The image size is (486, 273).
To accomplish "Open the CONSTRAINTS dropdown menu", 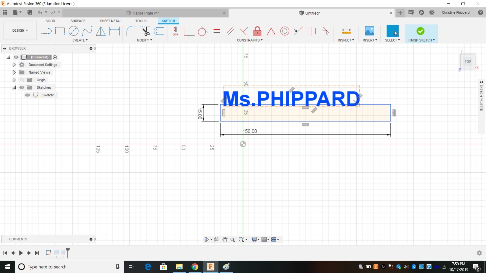I will (250, 40).
